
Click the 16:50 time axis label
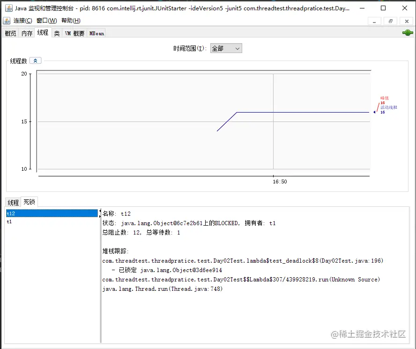coord(280,182)
